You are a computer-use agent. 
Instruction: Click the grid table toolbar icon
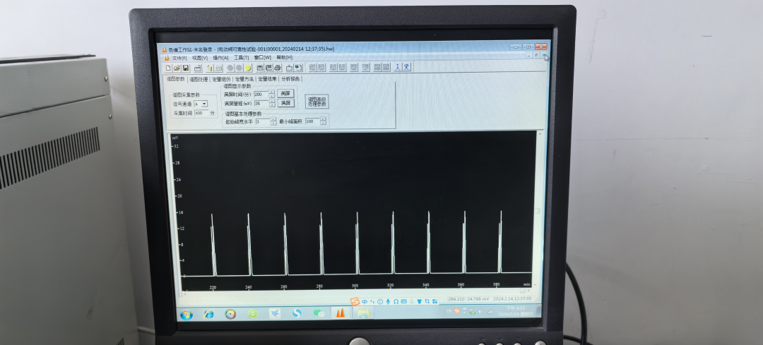(218, 68)
